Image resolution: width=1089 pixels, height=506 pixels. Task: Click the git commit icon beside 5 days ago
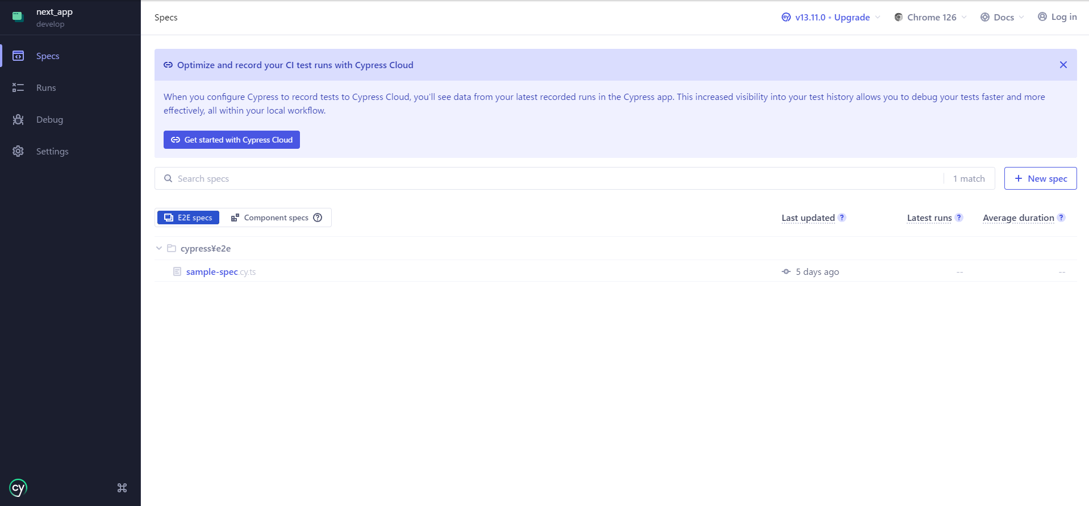[786, 271]
